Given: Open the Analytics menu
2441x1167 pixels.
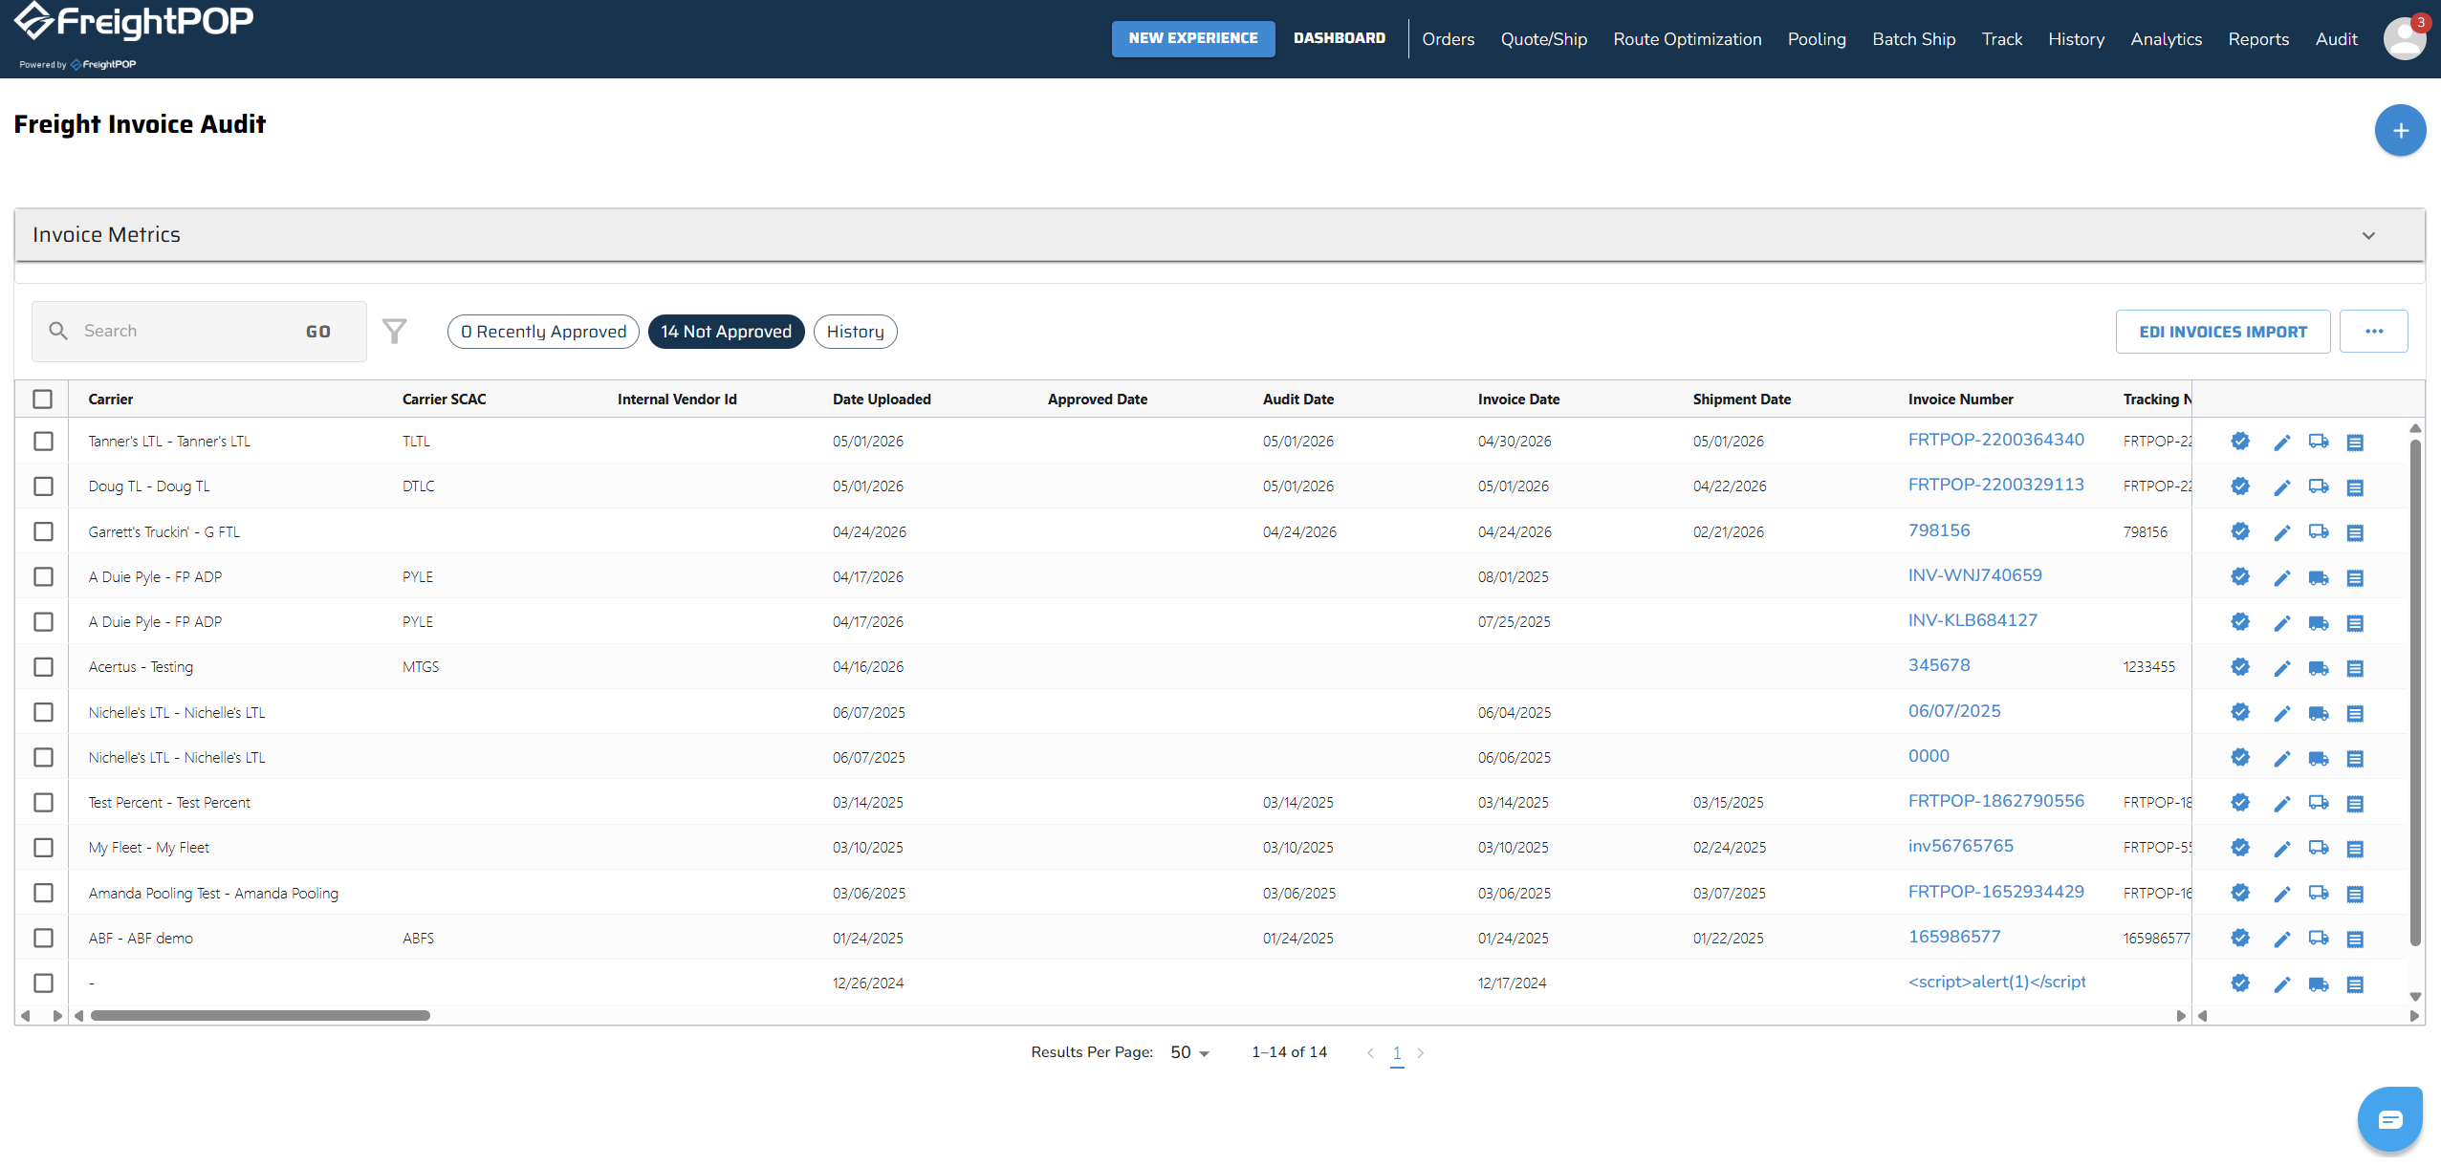Looking at the screenshot, I should pyautogui.click(x=2166, y=39).
